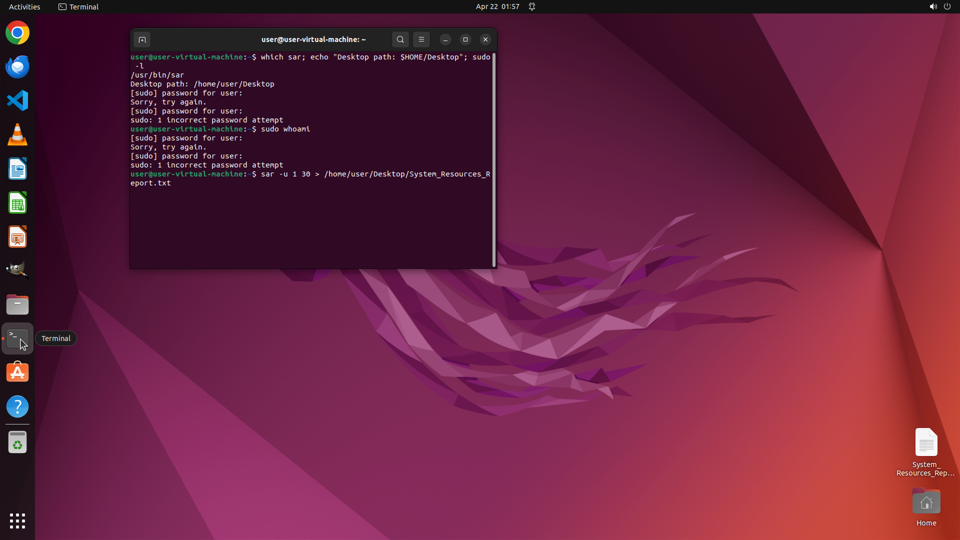Viewport: 960px width, 540px height.
Task: Launch LibreOffice Impress
Action: click(17, 237)
